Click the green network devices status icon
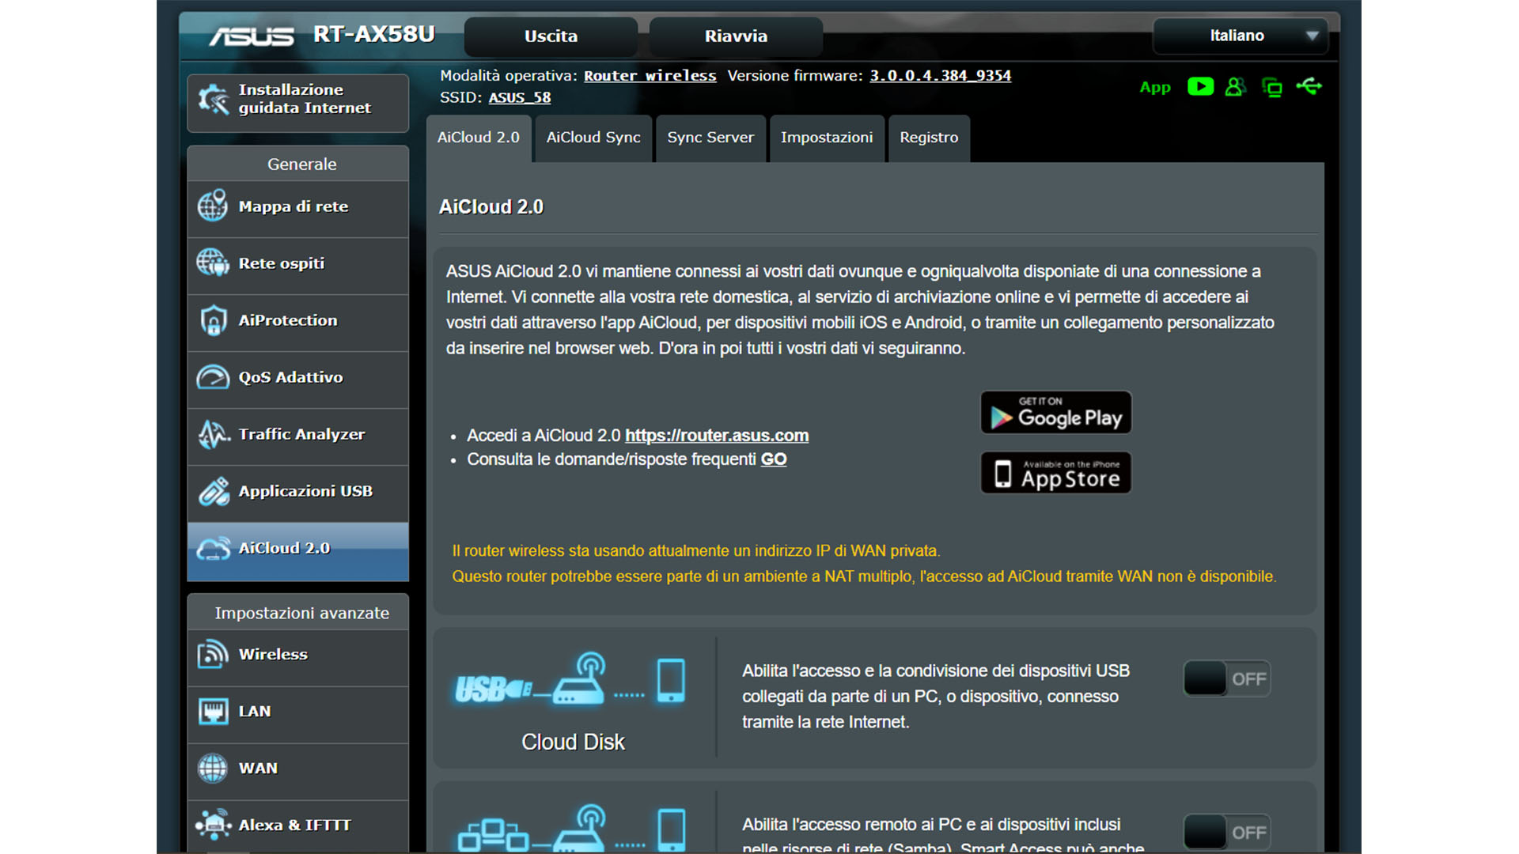 1272,87
